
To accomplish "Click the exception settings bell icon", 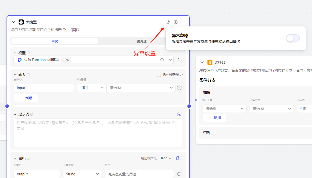I will pyautogui.click(x=168, y=22).
